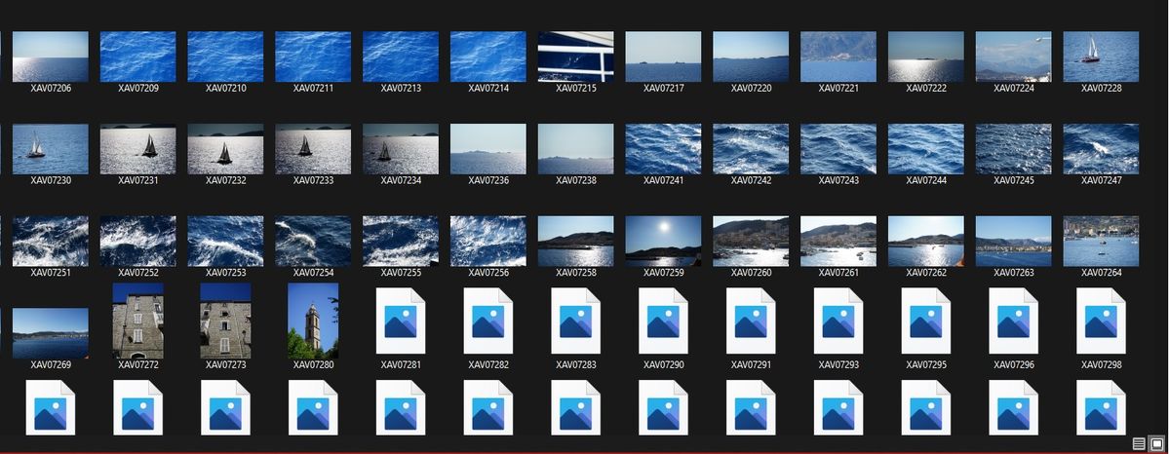Switch to the details list view
This screenshot has width=1169, height=454.
point(1139,443)
